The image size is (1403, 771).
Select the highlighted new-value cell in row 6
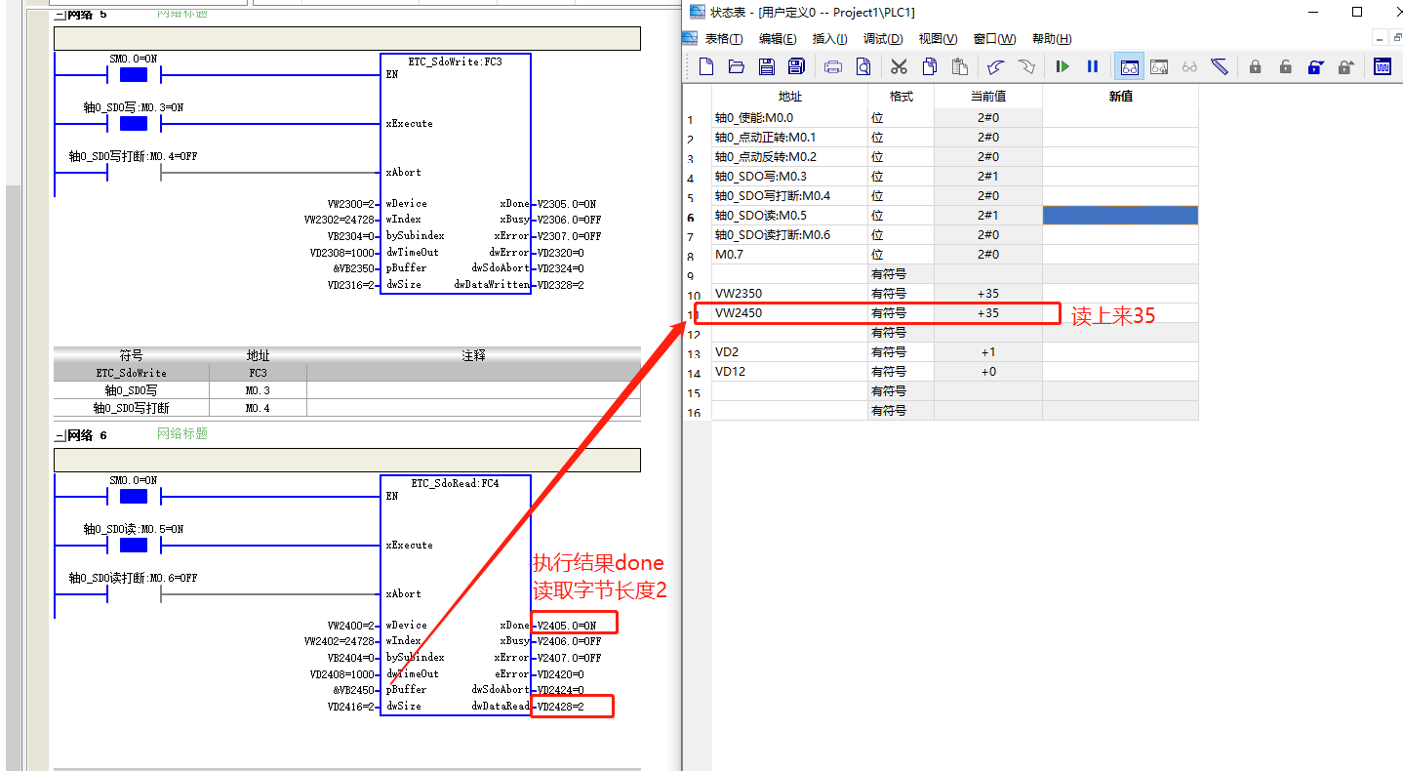tap(1120, 216)
